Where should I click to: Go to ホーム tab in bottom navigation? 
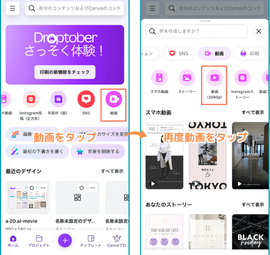click(x=13, y=241)
